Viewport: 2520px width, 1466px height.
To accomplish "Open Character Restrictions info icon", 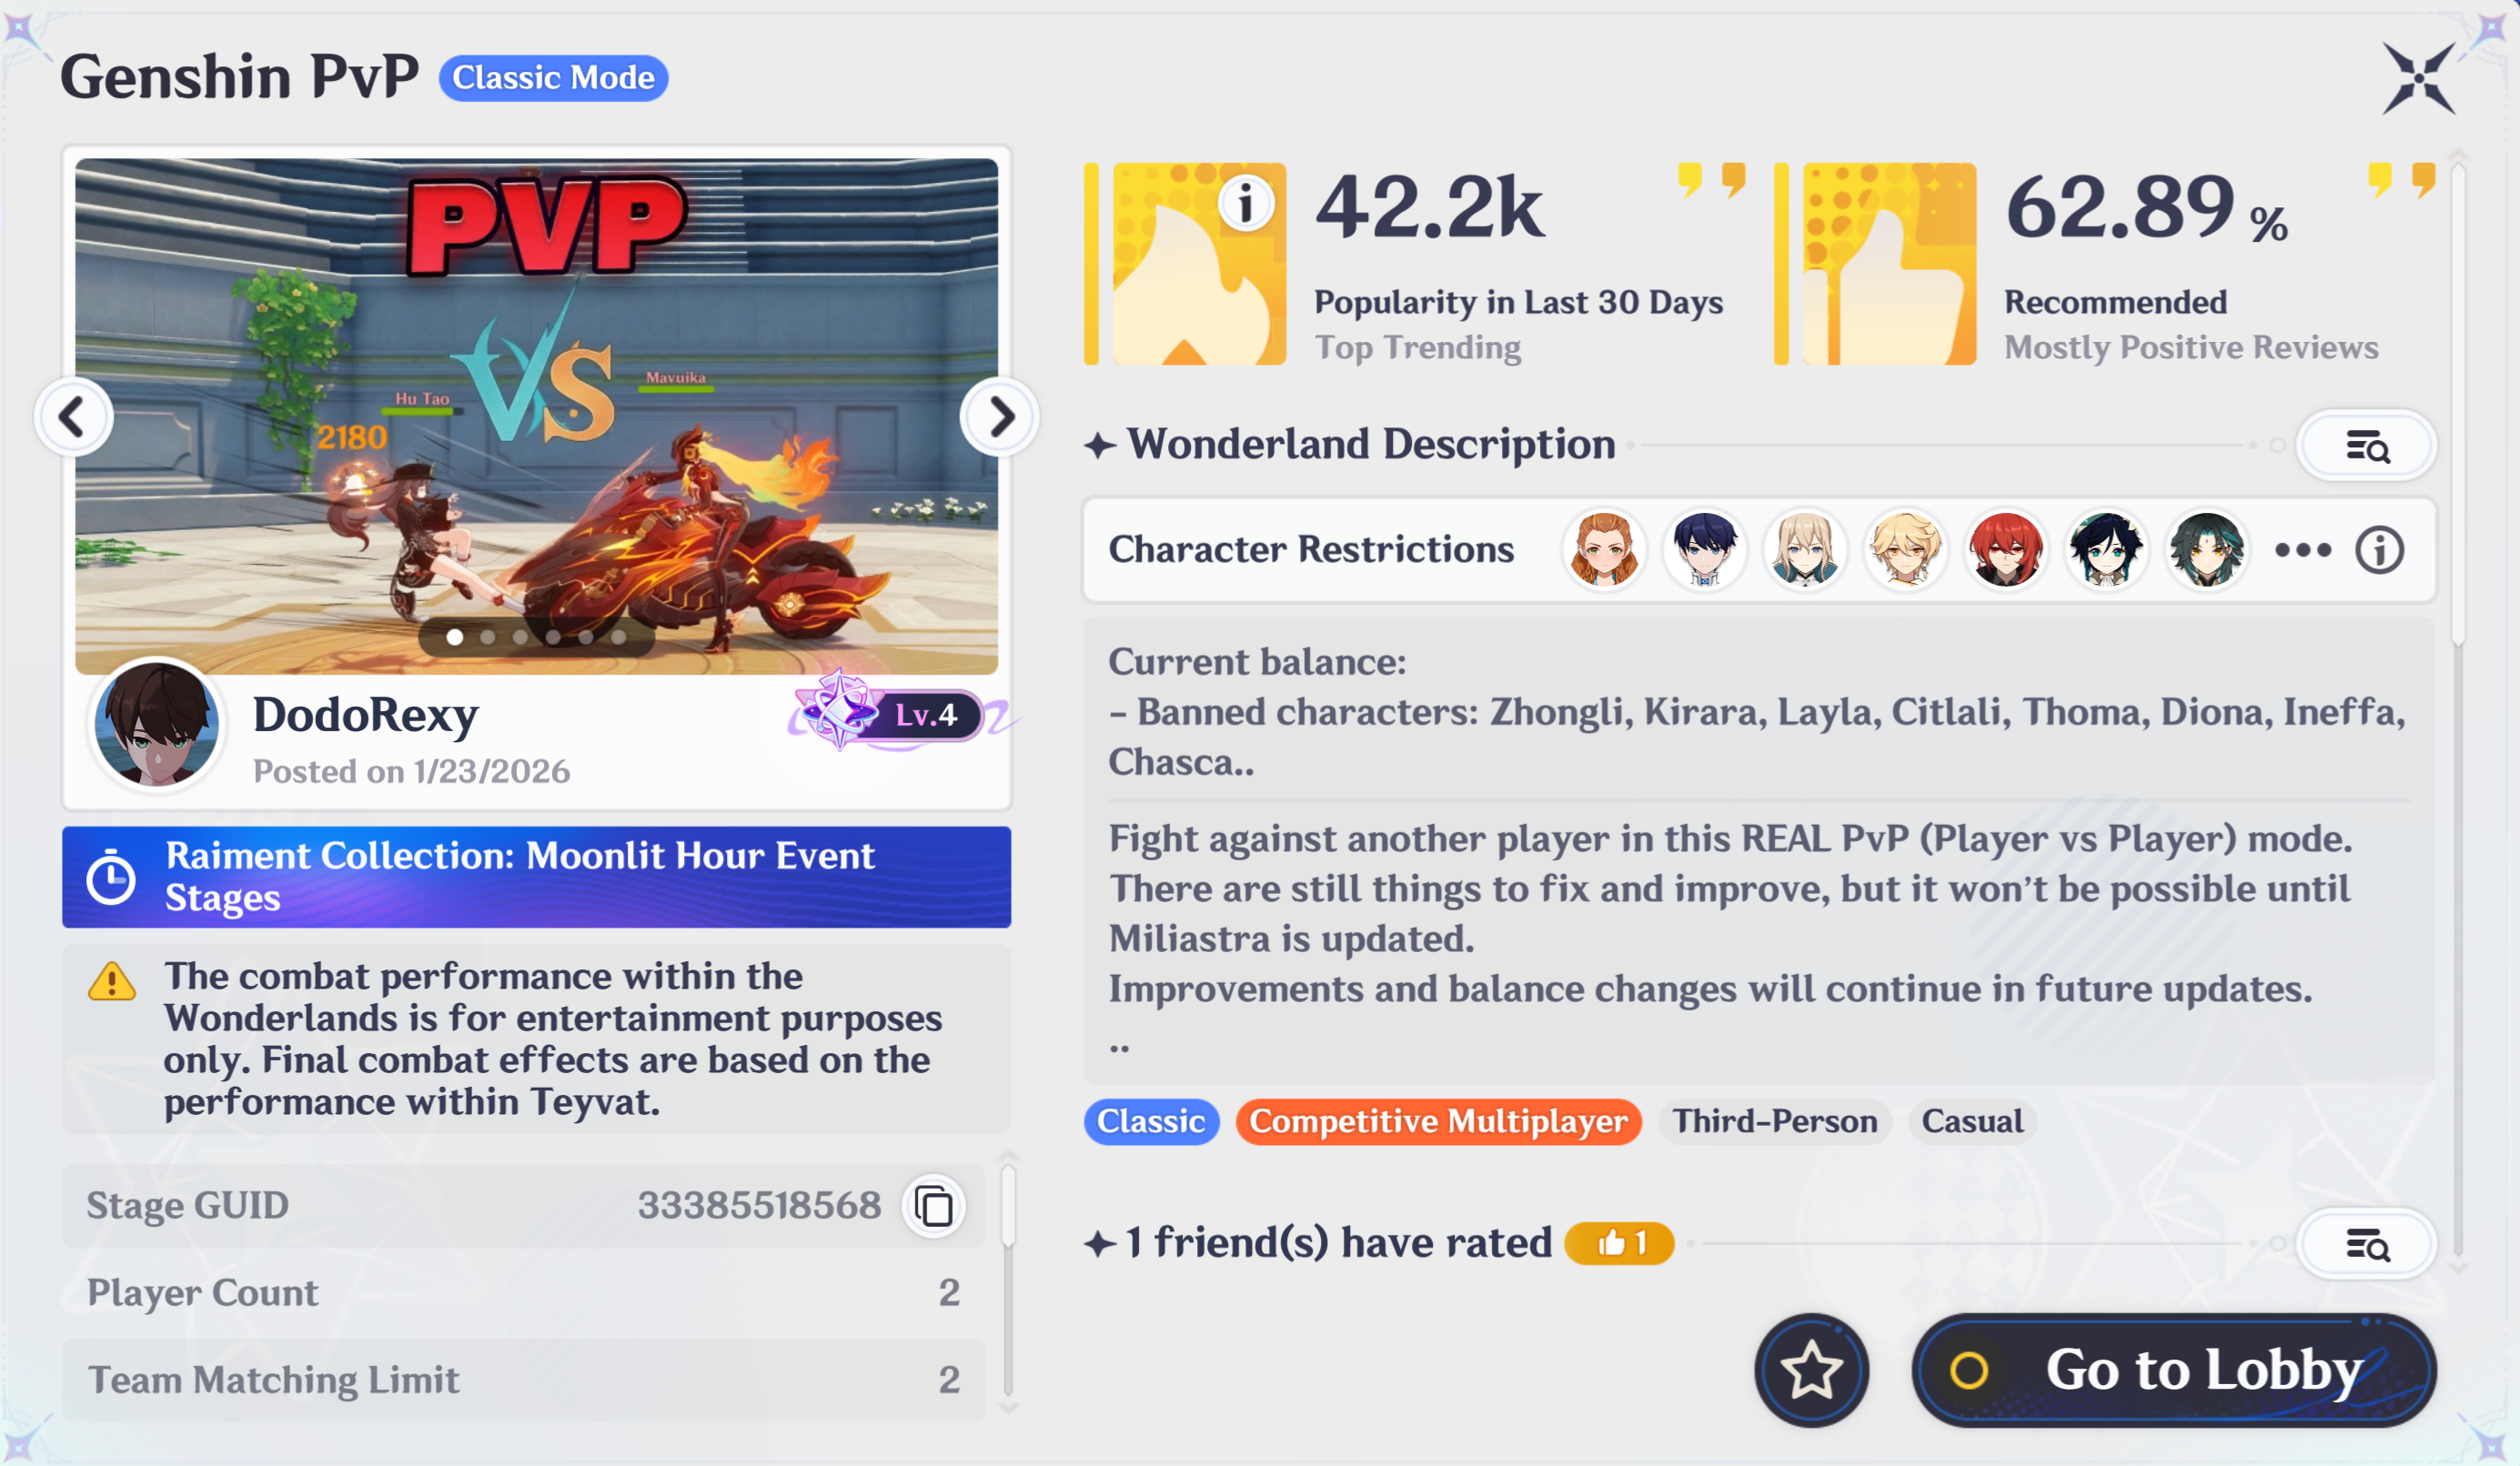I will tap(2379, 549).
